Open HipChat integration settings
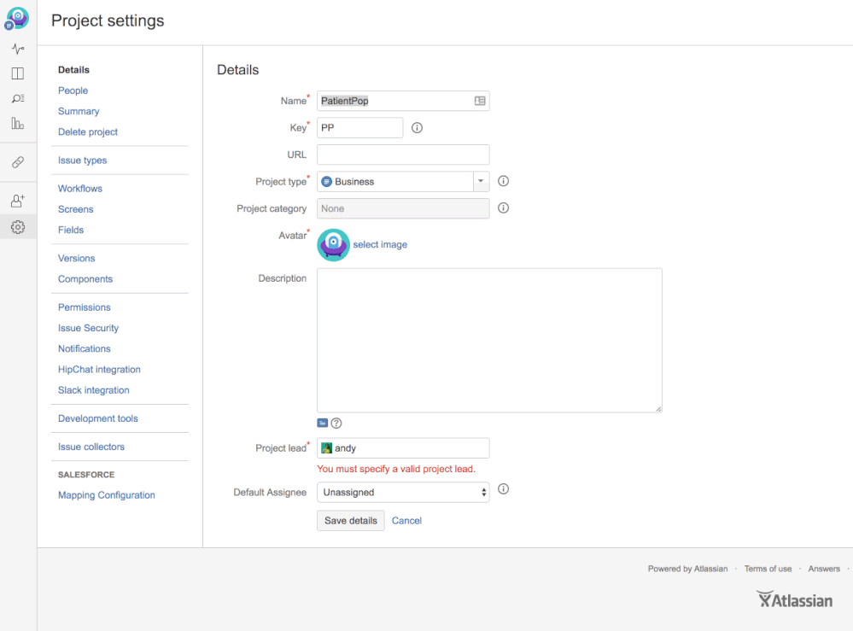 (99, 369)
